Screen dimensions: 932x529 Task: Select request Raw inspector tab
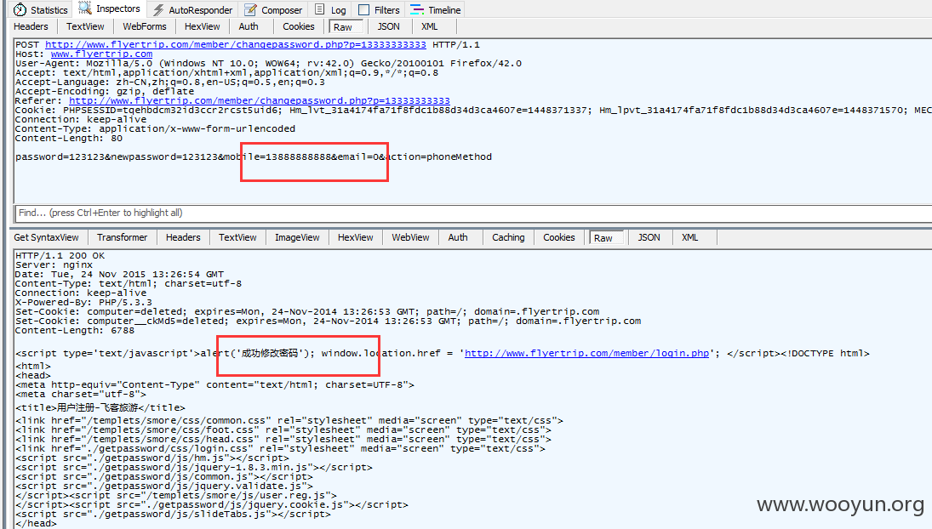346,26
